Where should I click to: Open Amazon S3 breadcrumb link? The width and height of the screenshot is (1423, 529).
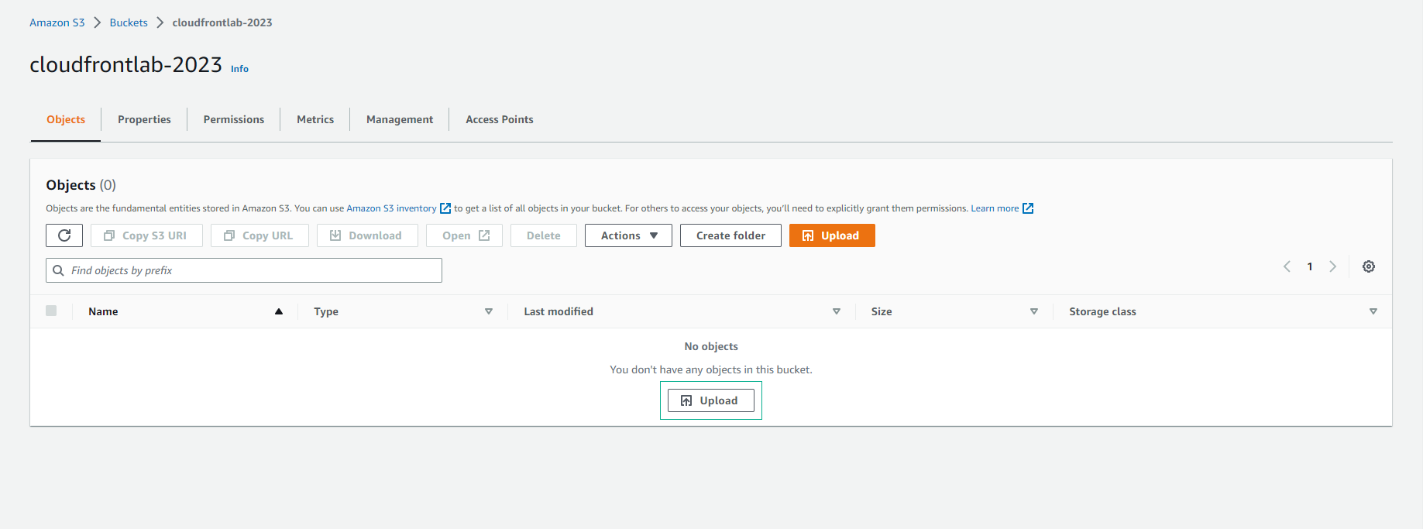click(x=57, y=22)
